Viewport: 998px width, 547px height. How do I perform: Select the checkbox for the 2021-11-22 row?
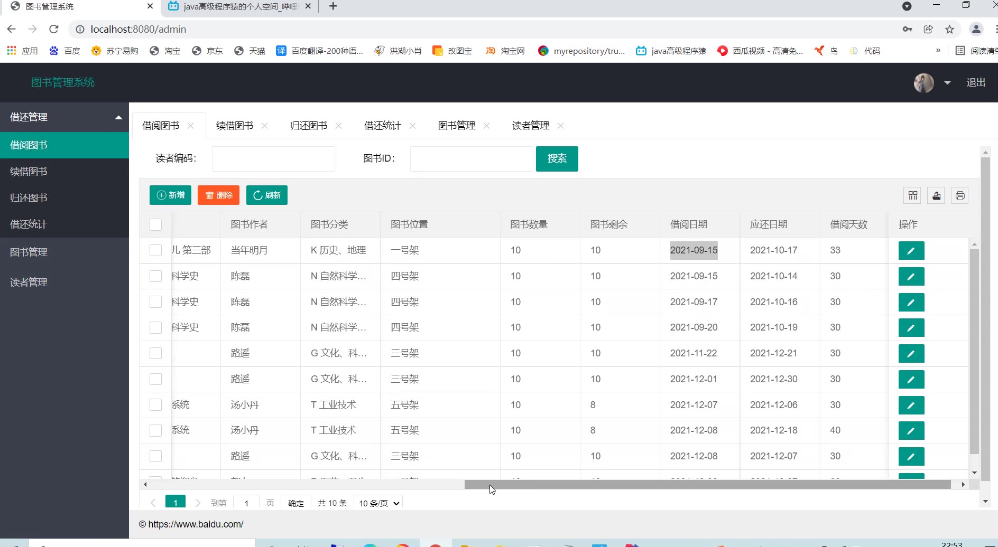(155, 353)
